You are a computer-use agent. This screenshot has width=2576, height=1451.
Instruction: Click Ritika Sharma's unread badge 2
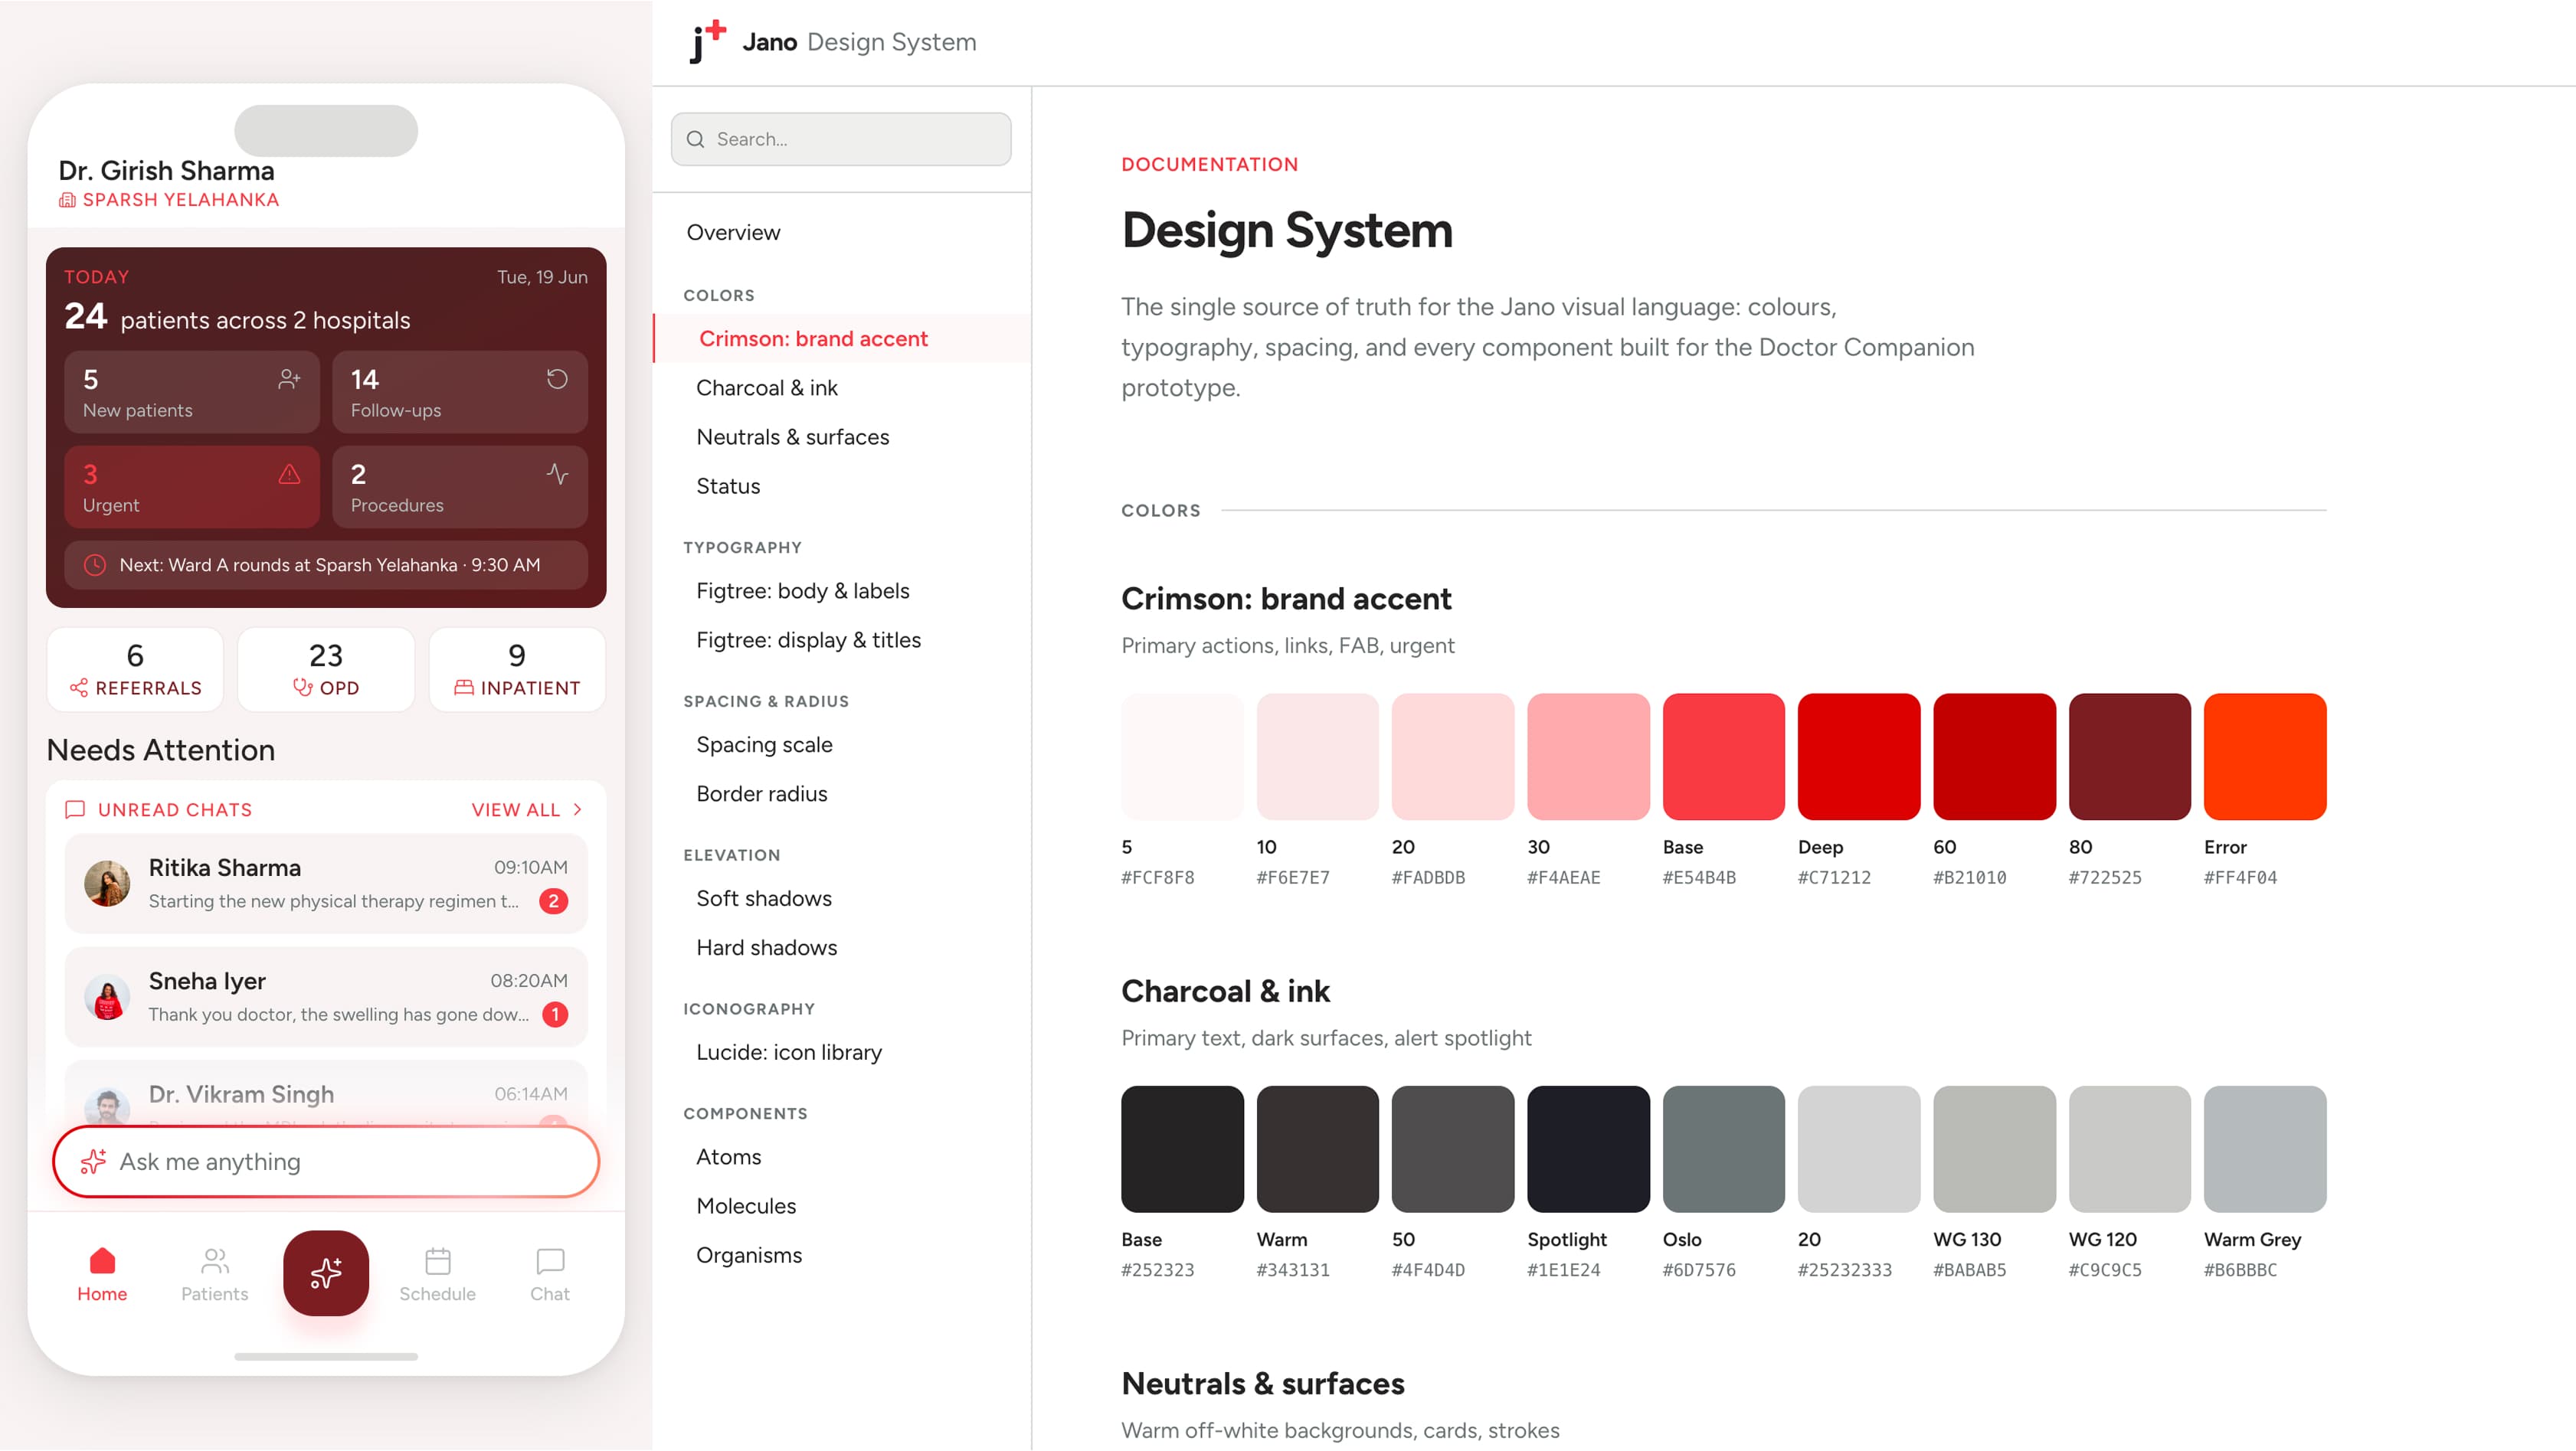point(553,900)
